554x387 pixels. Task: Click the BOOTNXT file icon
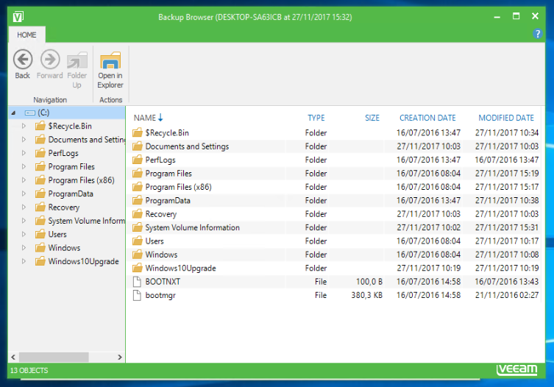coord(137,282)
